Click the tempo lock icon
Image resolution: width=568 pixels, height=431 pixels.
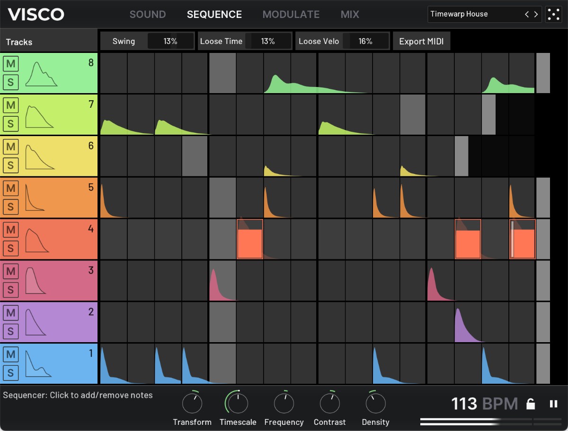[x=531, y=404]
